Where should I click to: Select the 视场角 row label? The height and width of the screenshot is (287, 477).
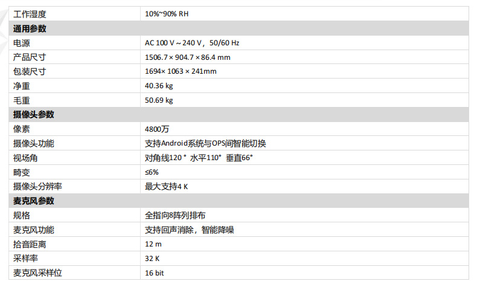25,158
